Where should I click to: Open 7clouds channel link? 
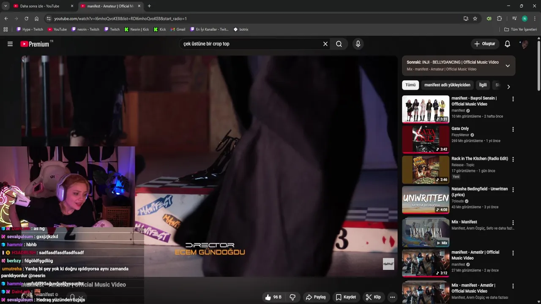(x=457, y=201)
